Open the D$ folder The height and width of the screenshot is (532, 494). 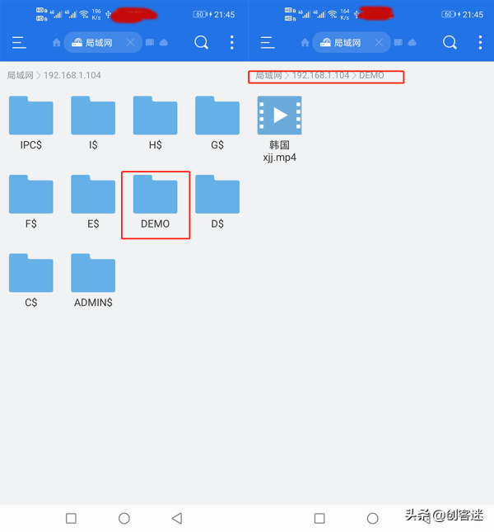click(x=217, y=202)
